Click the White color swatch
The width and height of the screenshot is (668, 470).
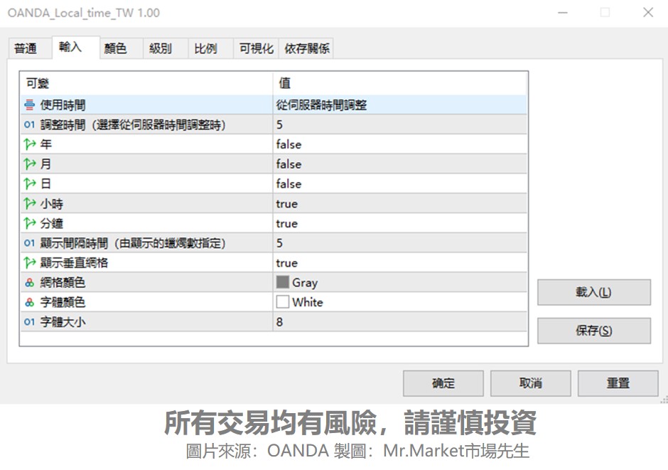(x=282, y=301)
